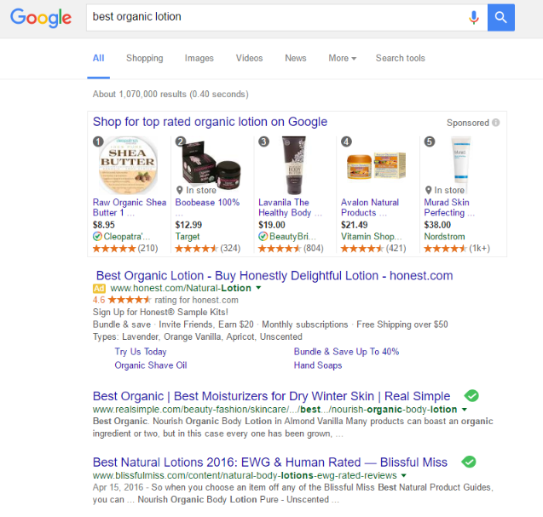Click the Nordstrom seller name
Screen dimensions: 543x517
click(x=444, y=237)
